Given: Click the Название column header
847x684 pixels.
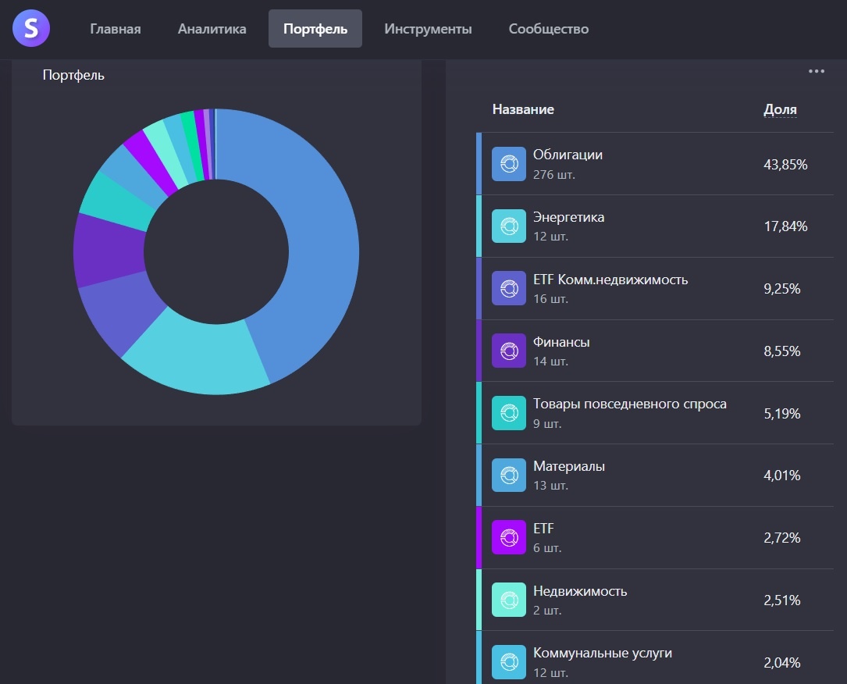Looking at the screenshot, I should coord(523,109).
